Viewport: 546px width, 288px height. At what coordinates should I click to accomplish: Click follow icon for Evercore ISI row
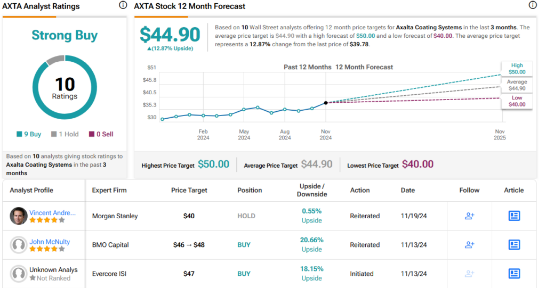pyautogui.click(x=469, y=274)
